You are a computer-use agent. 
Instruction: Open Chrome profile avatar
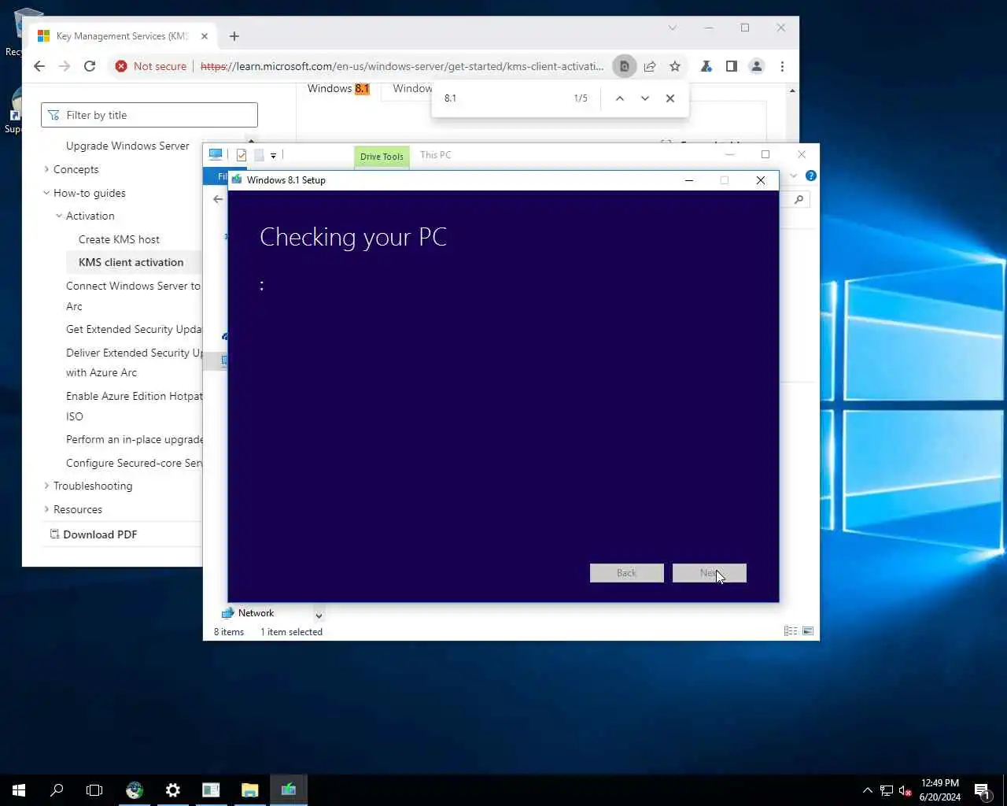757,66
